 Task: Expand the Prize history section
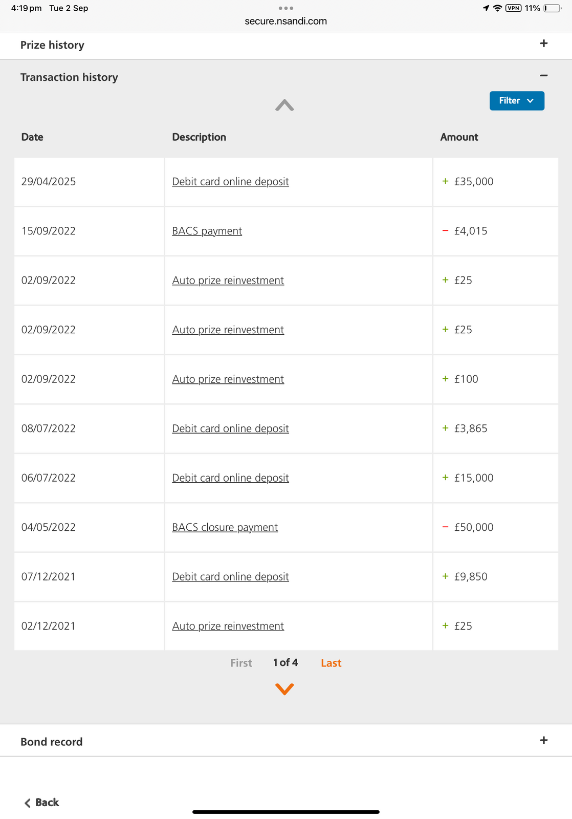click(543, 44)
